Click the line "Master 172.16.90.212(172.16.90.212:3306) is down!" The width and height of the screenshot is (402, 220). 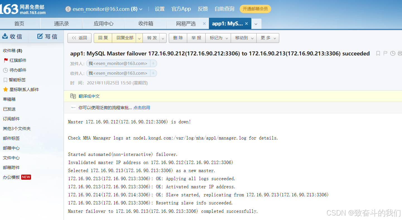pos(129,122)
